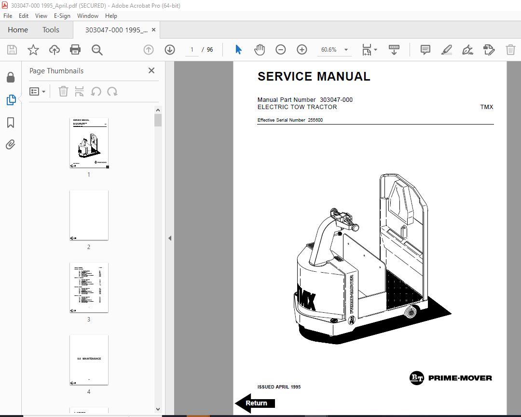
Task: Go to next page arrow
Action: point(170,50)
